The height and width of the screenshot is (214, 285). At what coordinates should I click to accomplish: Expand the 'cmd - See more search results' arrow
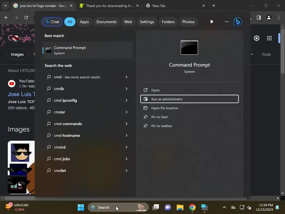[x=126, y=77]
